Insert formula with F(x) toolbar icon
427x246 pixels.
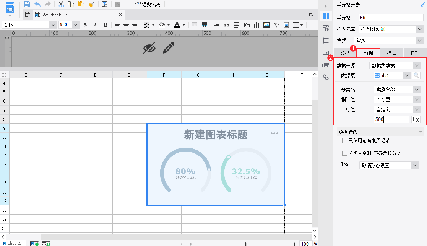[x=247, y=25]
